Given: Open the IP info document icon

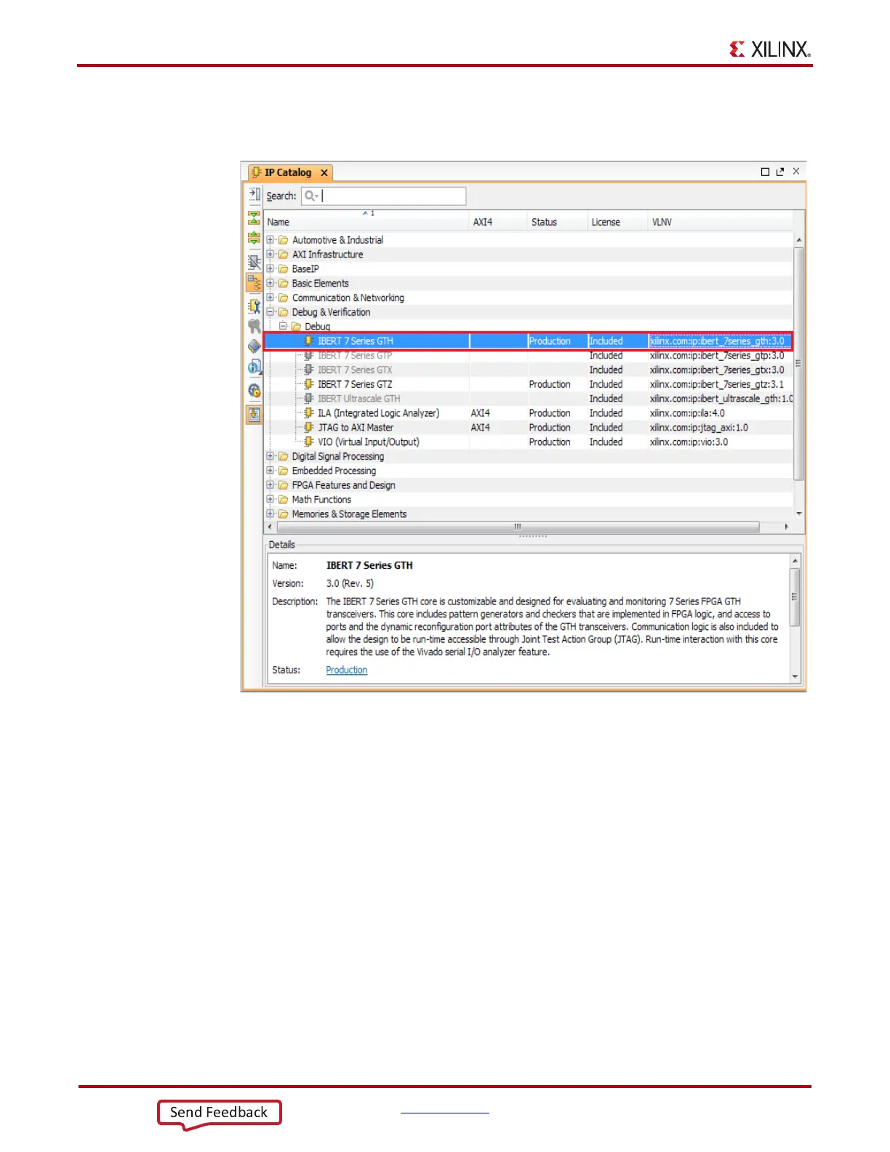Looking at the screenshot, I should coord(254,367).
